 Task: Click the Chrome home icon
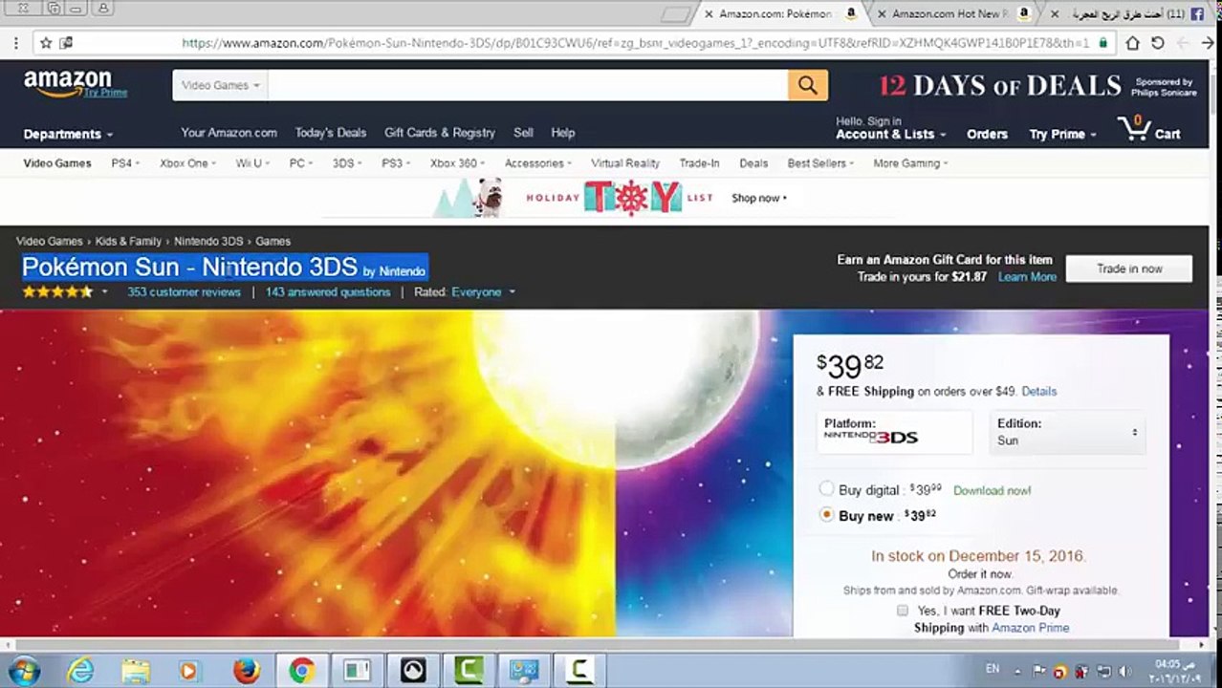pos(1132,43)
